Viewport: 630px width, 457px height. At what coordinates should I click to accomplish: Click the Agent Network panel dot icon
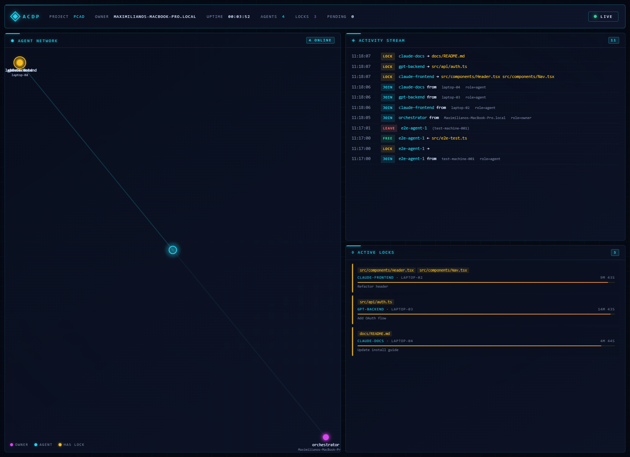13,41
